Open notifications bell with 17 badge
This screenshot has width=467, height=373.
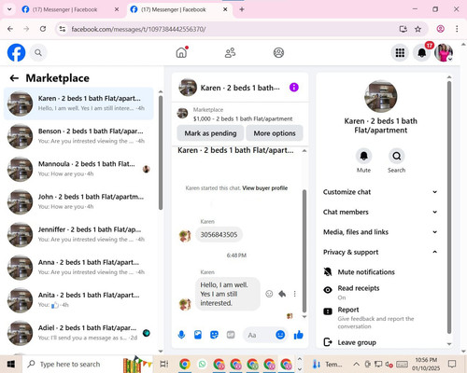(x=422, y=53)
